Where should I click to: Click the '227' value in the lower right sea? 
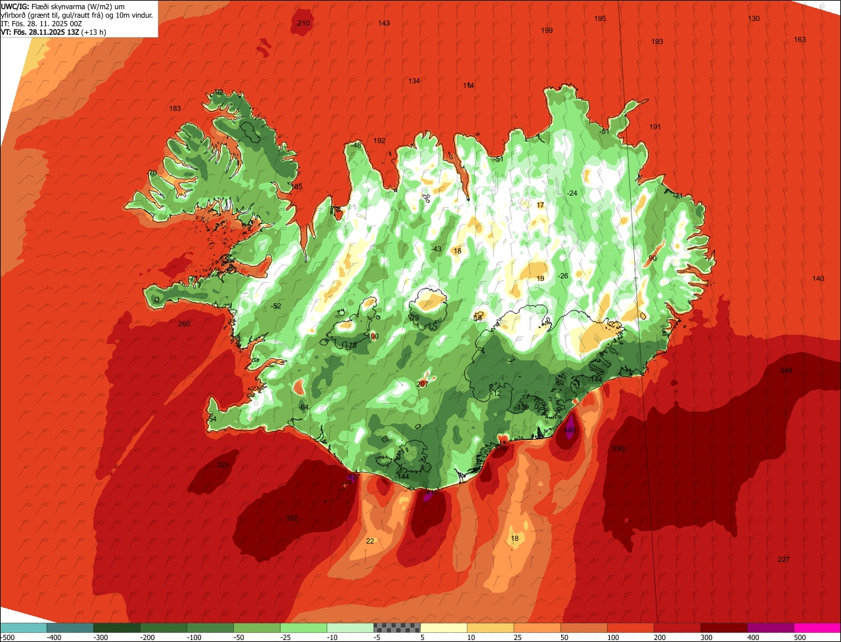783,559
